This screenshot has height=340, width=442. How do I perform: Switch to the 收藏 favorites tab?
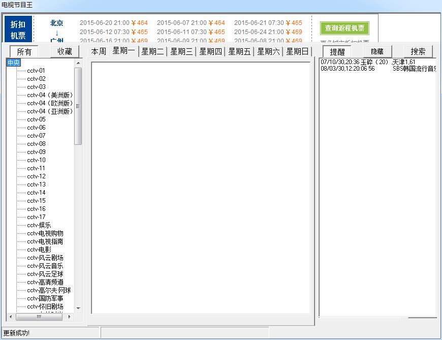tap(65, 51)
